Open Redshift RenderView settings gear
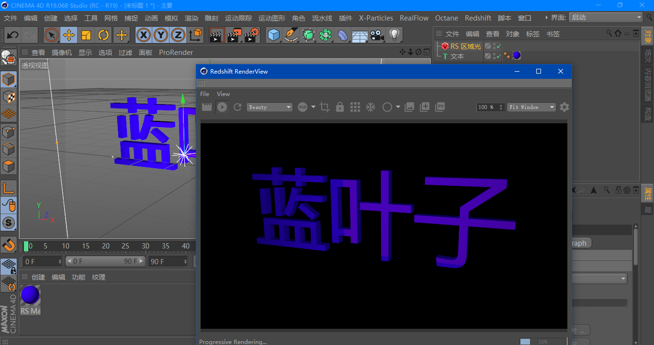This screenshot has width=654, height=345. coord(564,107)
